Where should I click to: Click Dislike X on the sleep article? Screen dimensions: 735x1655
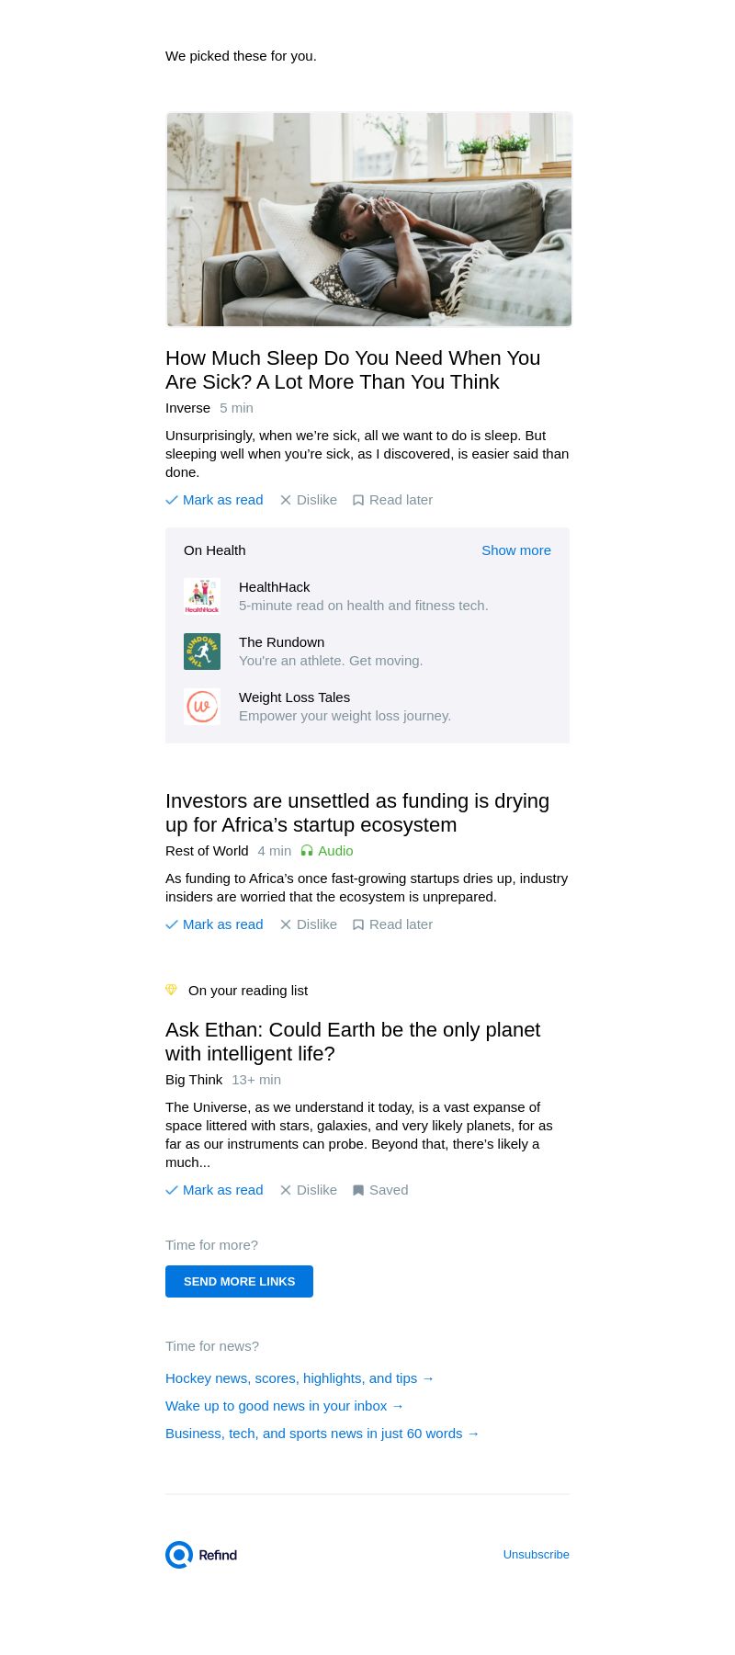click(x=286, y=500)
